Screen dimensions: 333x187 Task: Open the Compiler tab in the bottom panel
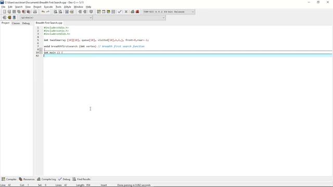click(9, 179)
